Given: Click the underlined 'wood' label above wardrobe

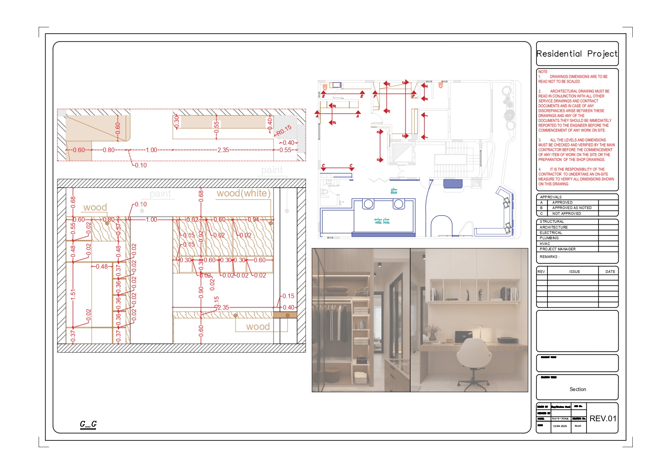Looking at the screenshot, I should pyautogui.click(x=95, y=208).
